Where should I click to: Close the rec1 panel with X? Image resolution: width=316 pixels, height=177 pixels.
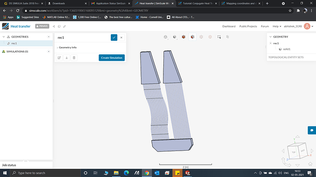121,37
